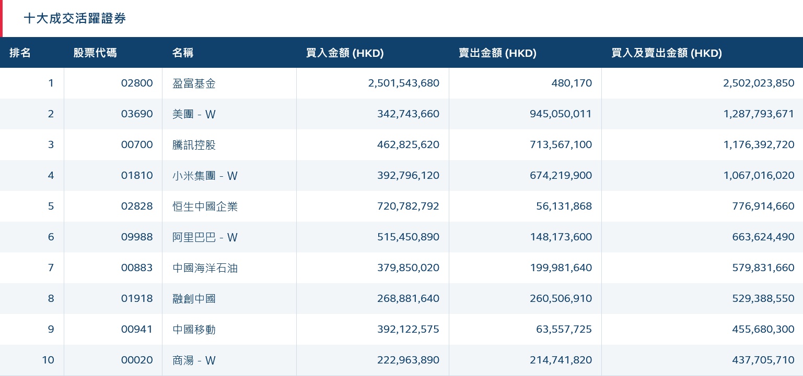The width and height of the screenshot is (803, 376).
Task: Click buy amount 268,881,640
Action: click(x=409, y=299)
